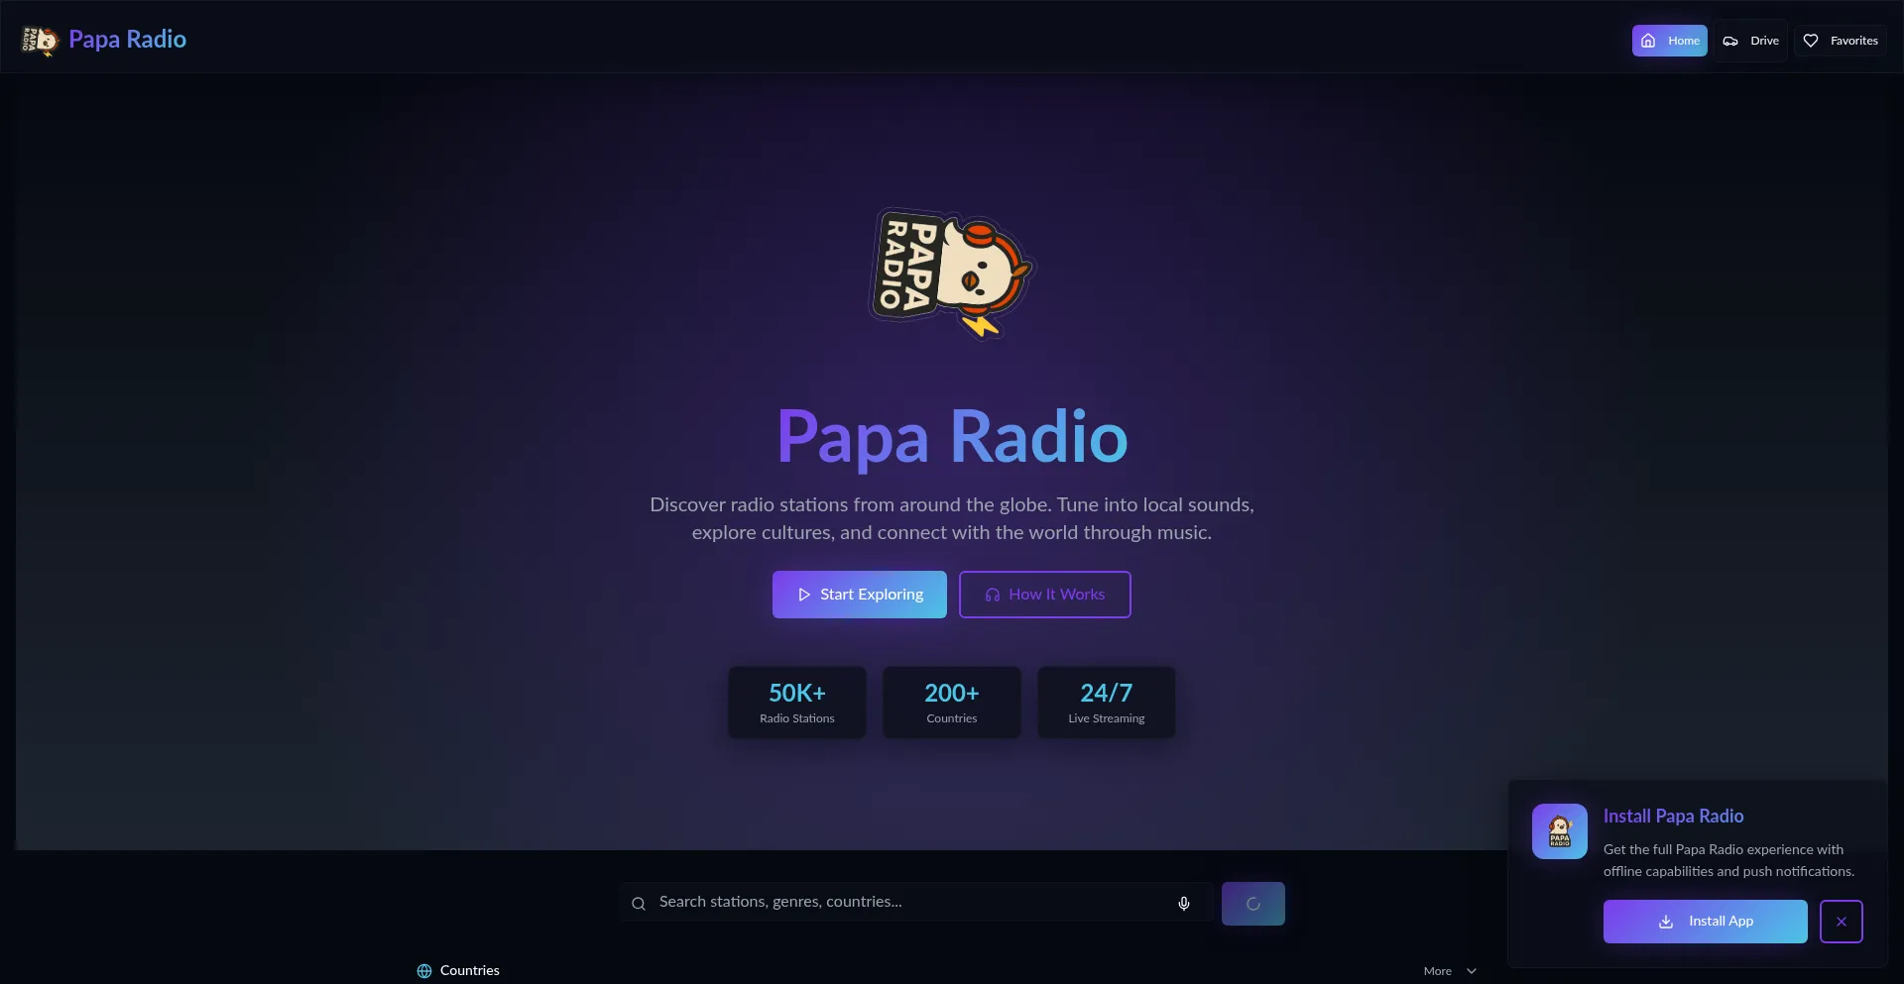
Task: Expand the More dropdown in Countries section
Action: 1450,971
